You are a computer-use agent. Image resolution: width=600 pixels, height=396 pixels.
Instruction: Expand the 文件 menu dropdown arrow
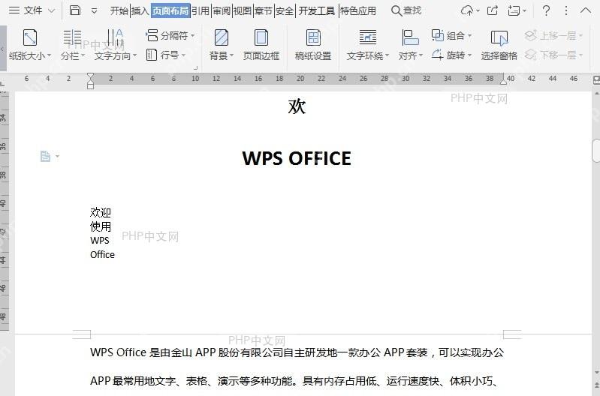click(52, 10)
